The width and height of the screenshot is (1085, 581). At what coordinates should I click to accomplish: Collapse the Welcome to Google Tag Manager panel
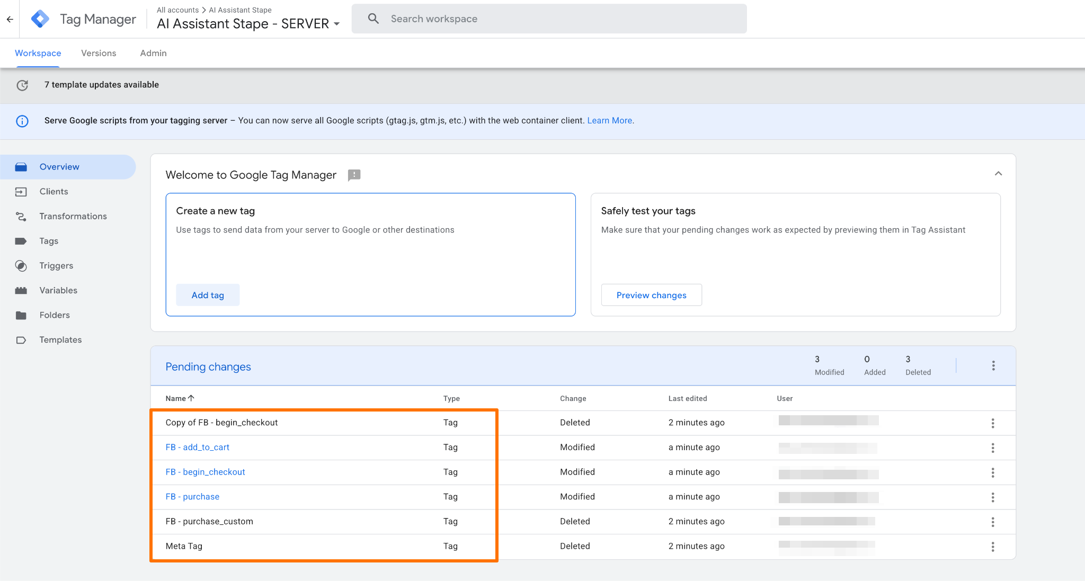click(998, 174)
